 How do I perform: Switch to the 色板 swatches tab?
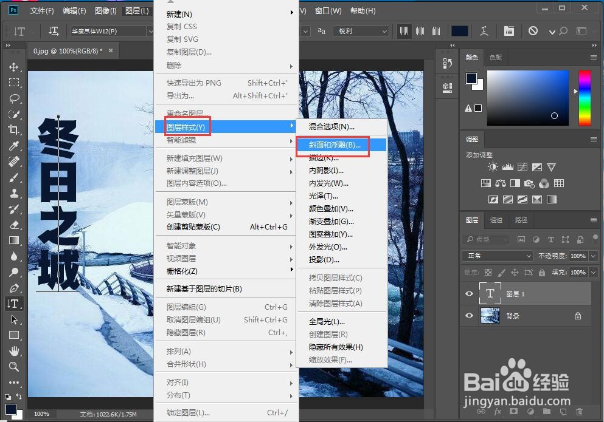[x=496, y=57]
